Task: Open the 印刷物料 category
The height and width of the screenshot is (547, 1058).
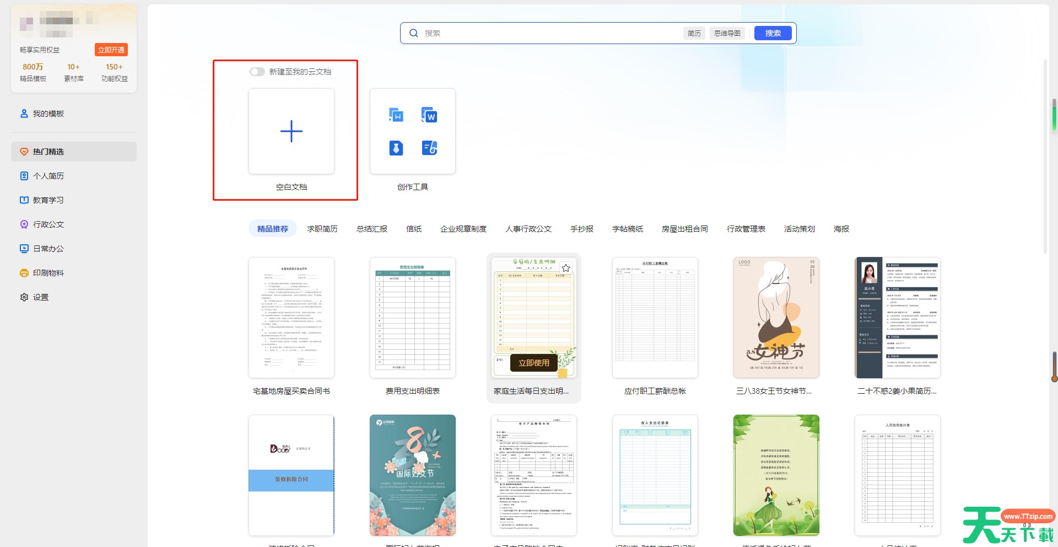Action: click(x=73, y=273)
